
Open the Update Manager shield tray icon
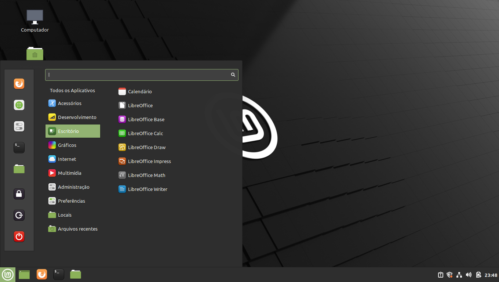450,275
